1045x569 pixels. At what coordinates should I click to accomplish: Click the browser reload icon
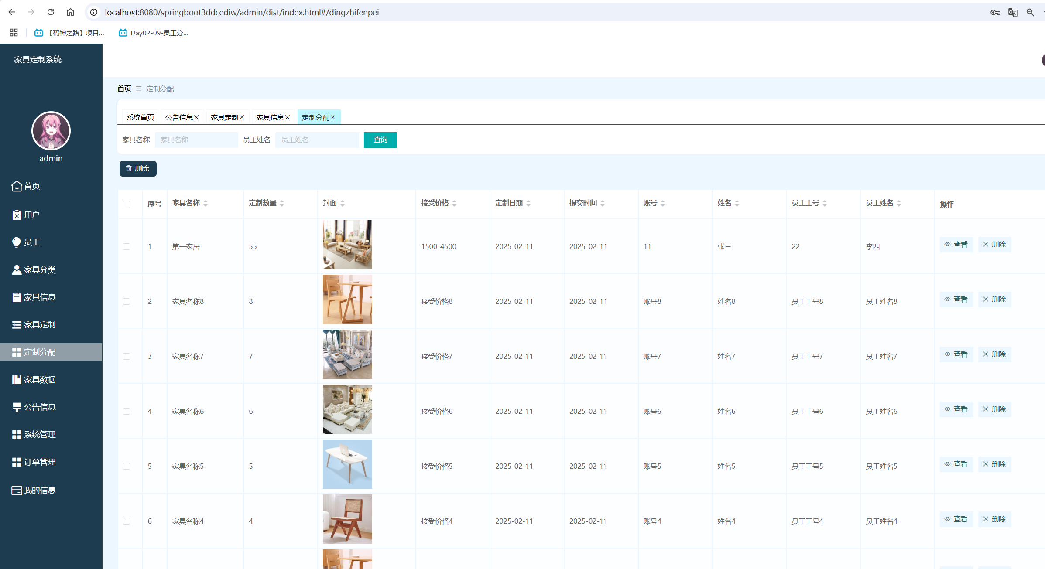tap(51, 12)
